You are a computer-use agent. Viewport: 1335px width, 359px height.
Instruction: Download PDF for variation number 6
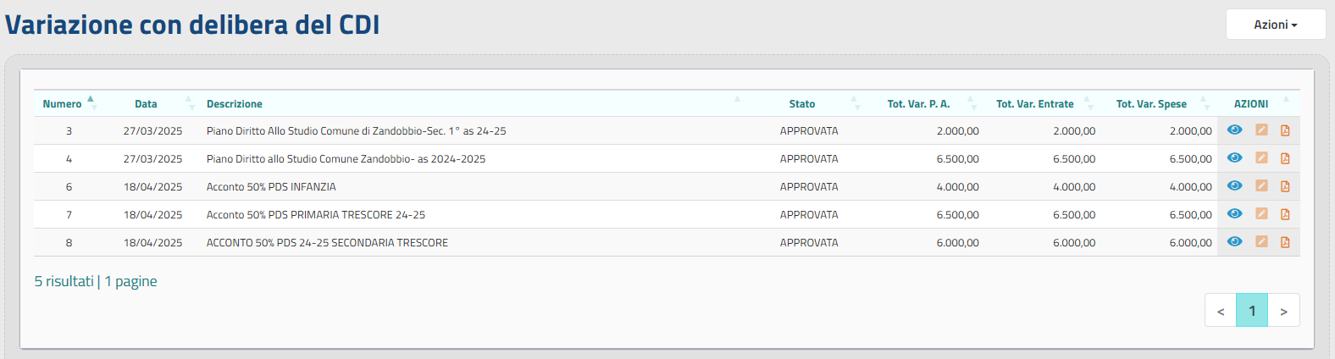point(1285,186)
